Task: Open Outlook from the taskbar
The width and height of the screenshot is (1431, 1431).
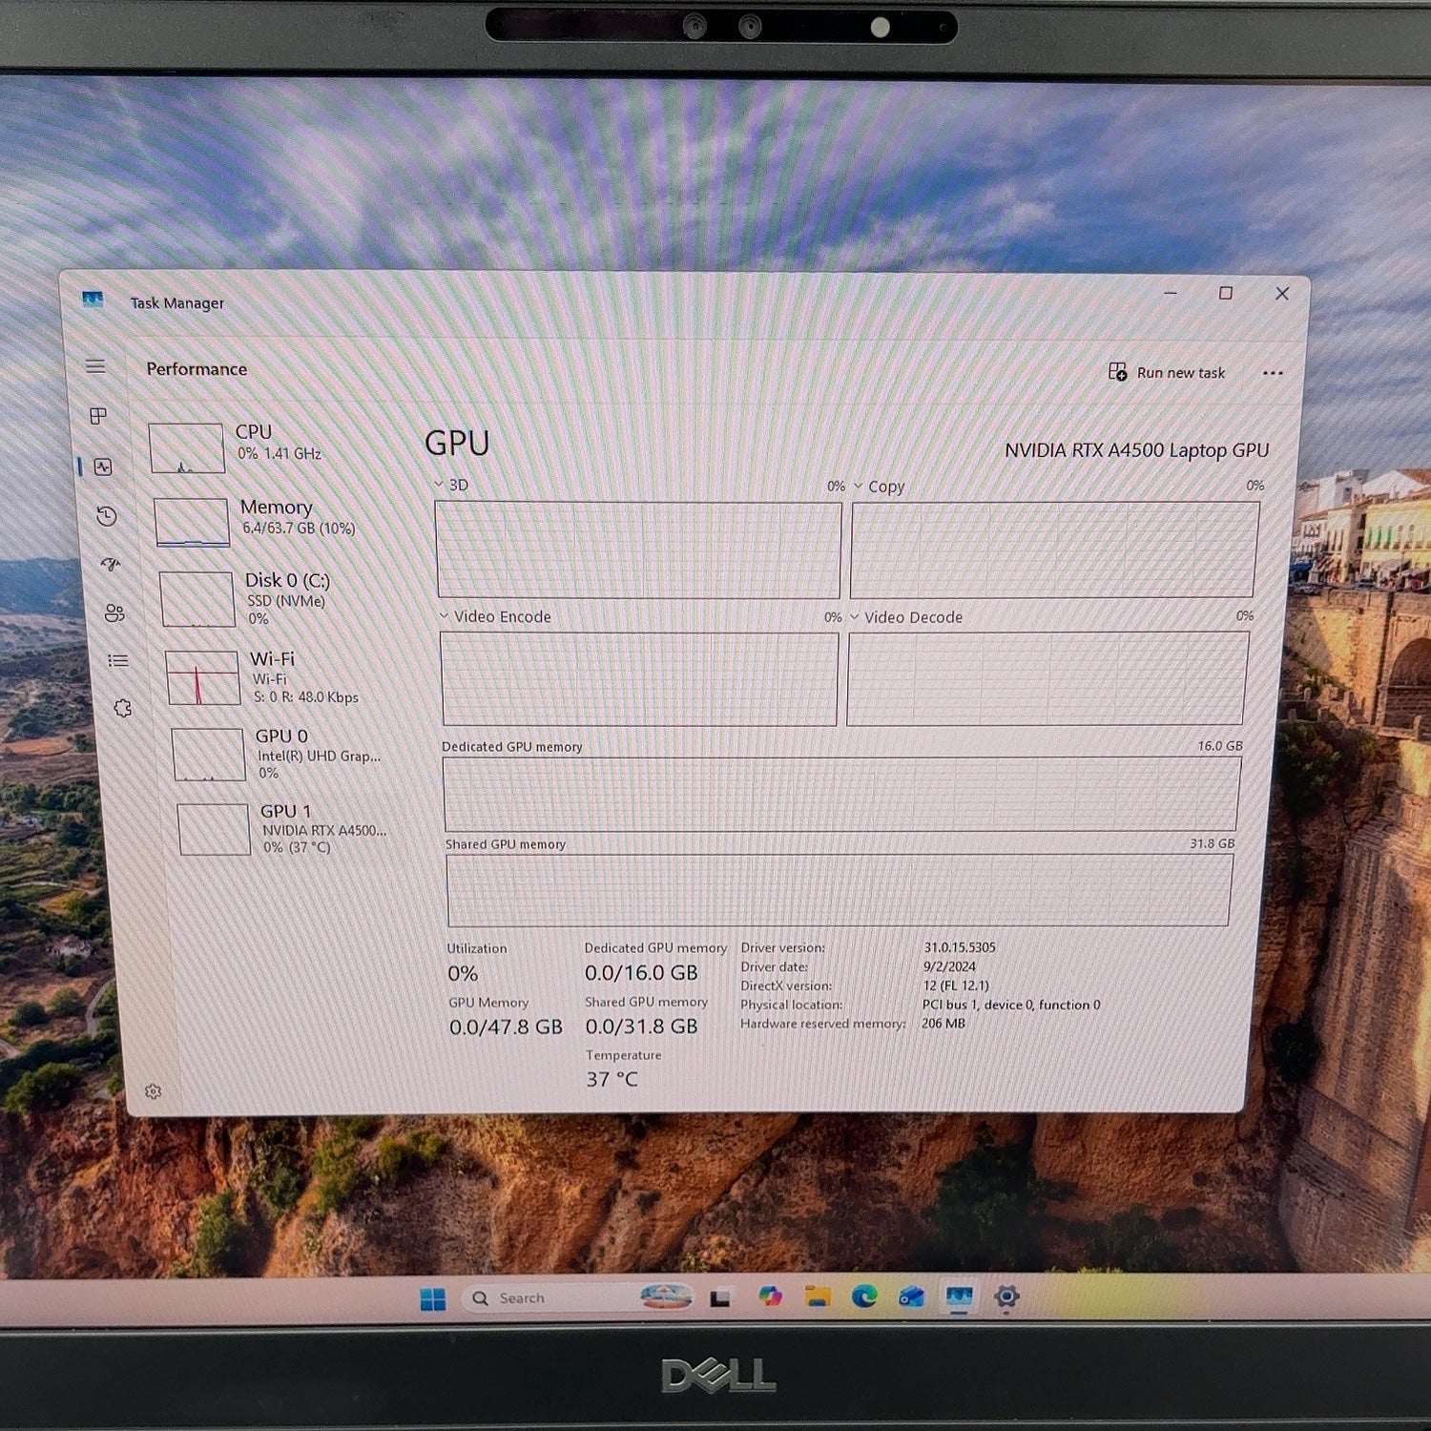Action: tap(911, 1297)
